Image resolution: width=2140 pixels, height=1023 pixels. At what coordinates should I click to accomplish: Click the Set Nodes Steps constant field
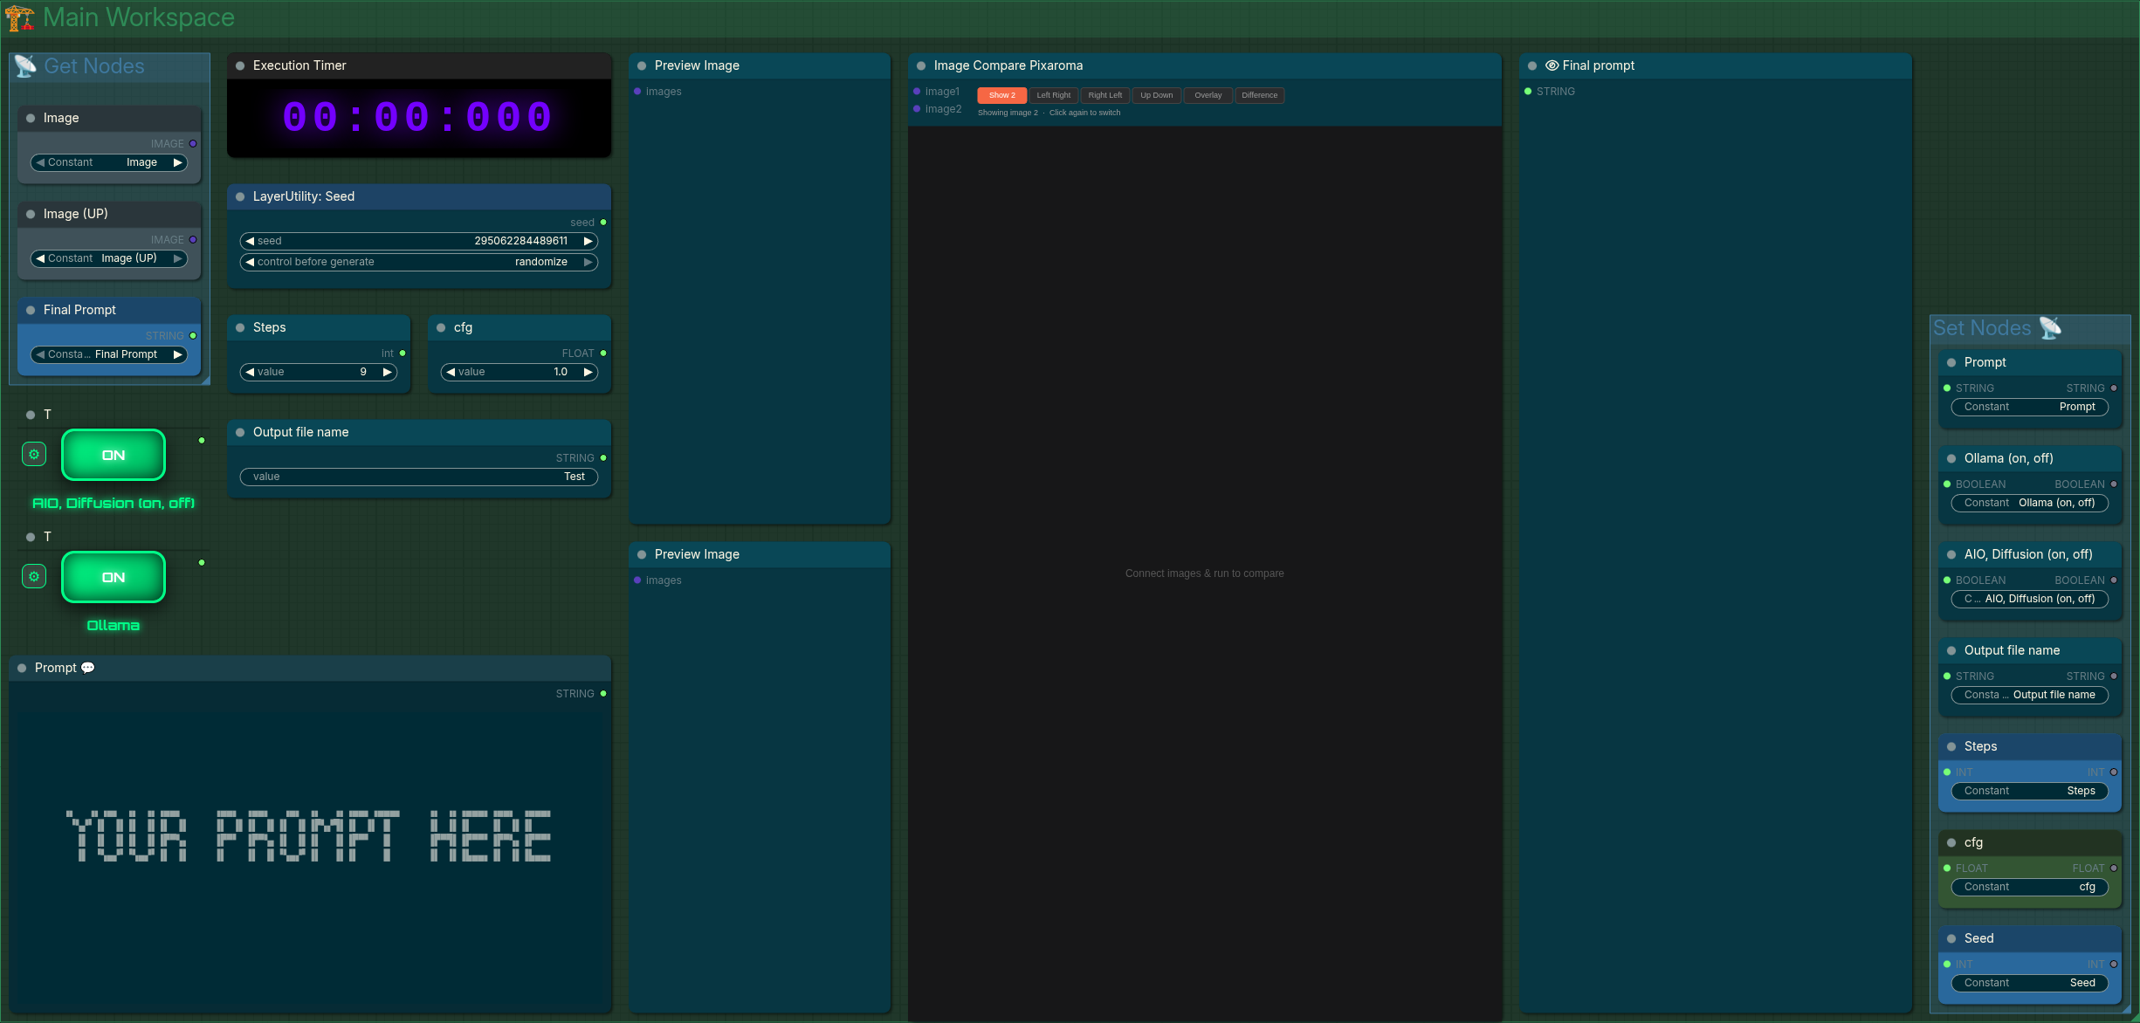click(x=2030, y=791)
